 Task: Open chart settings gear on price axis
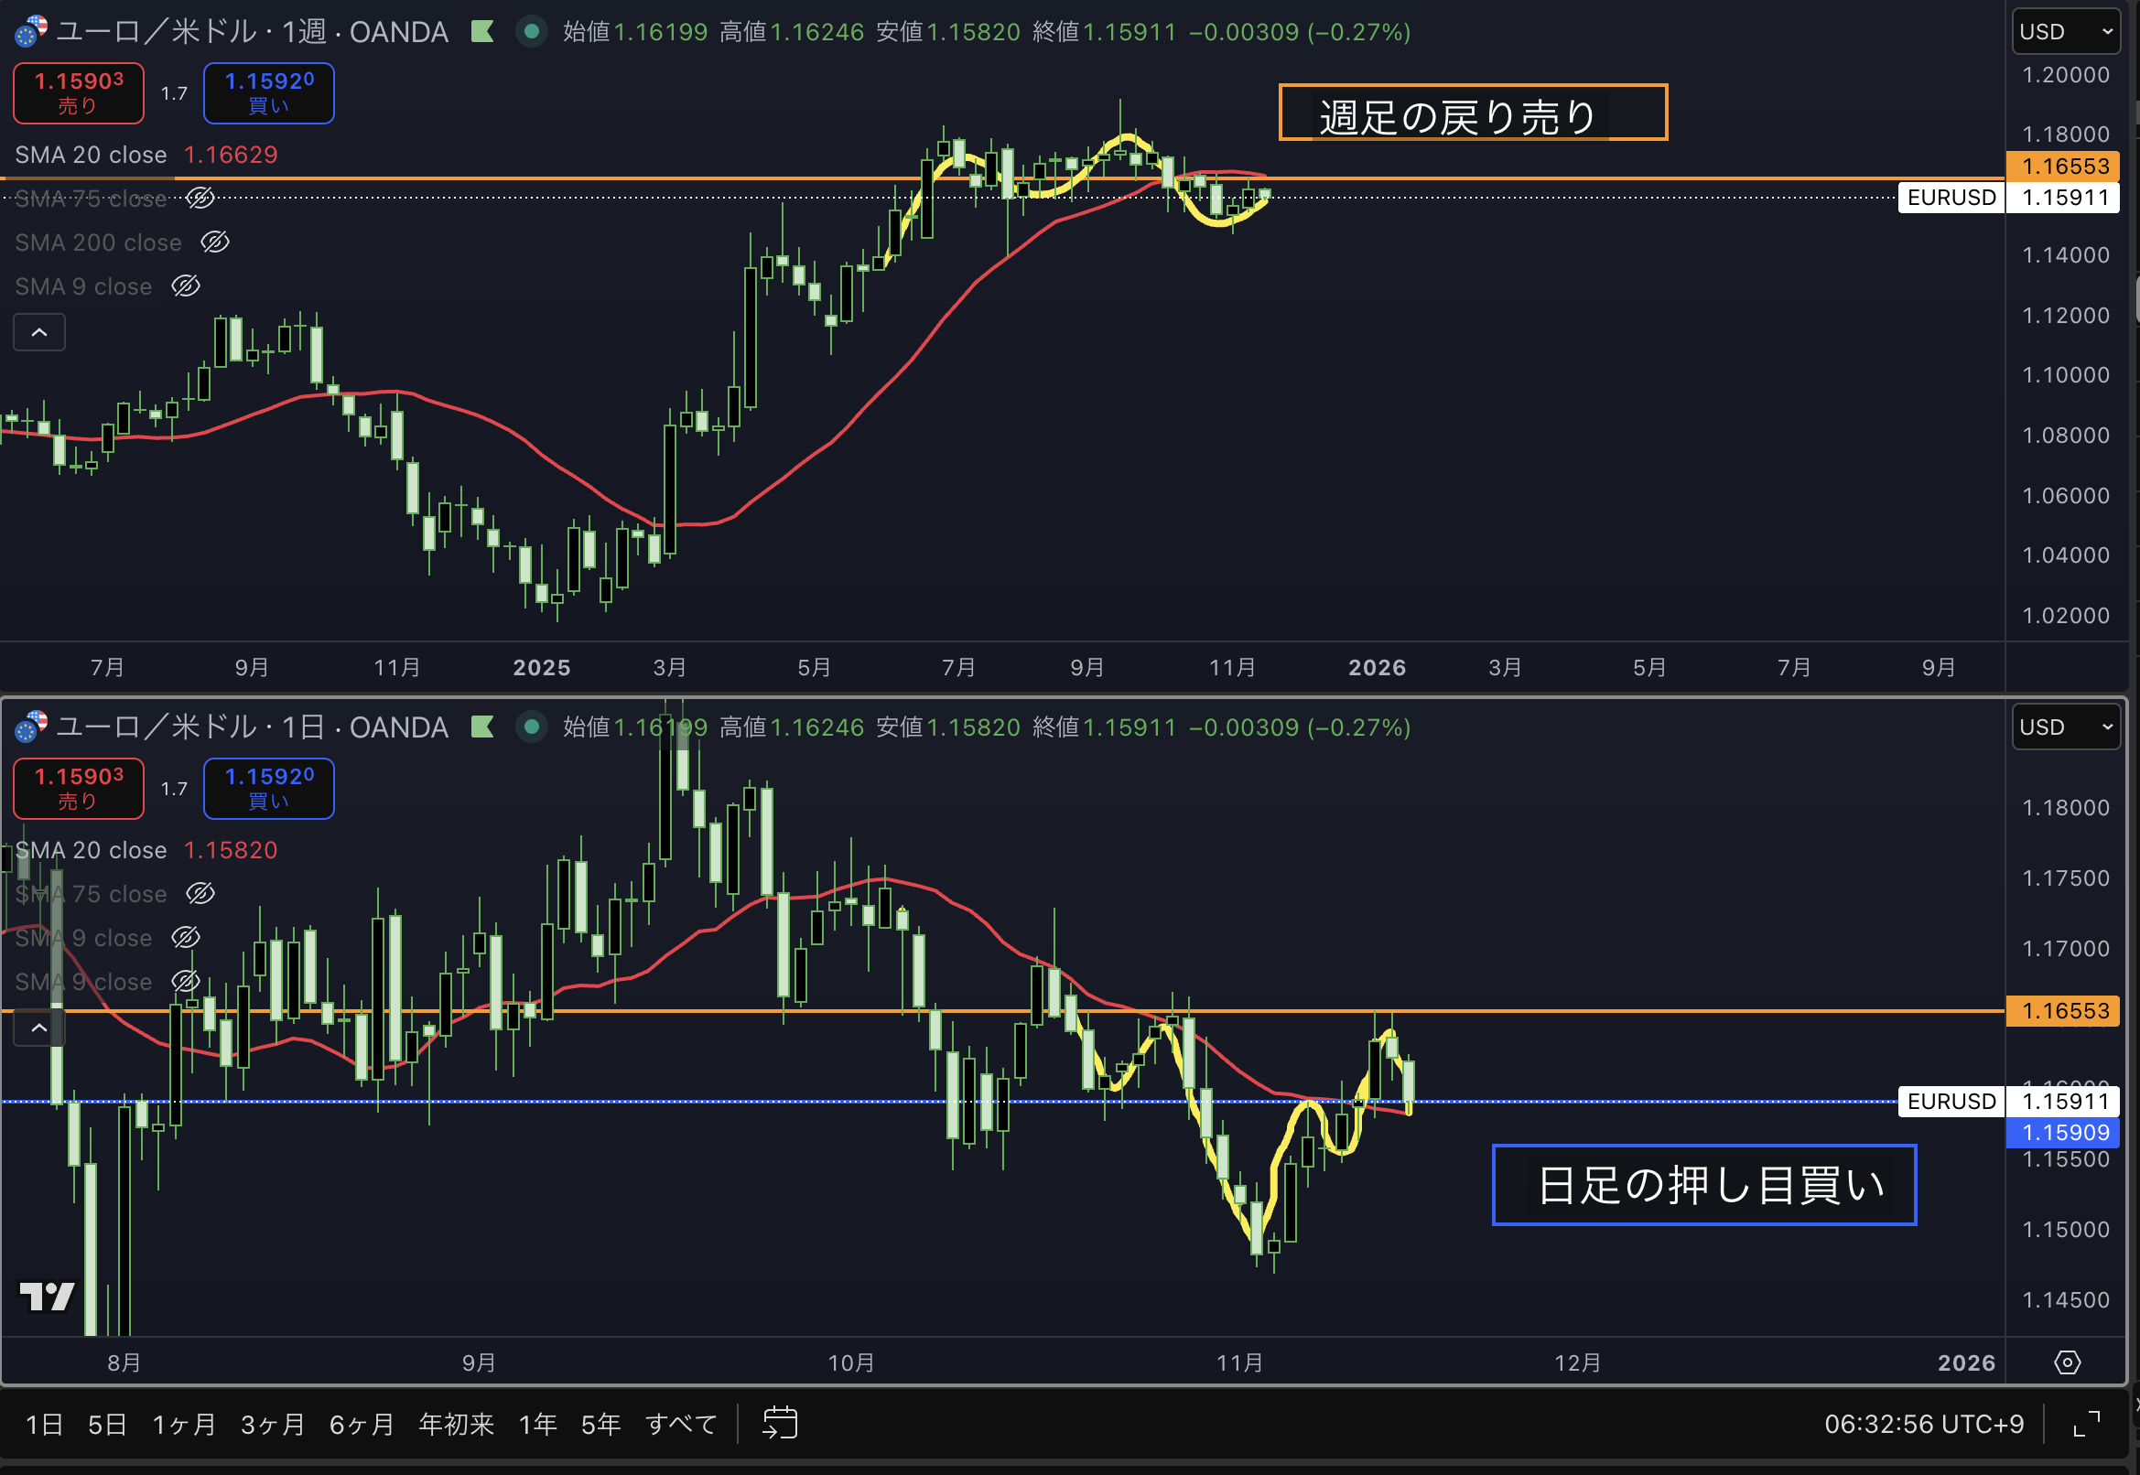pyautogui.click(x=2067, y=1362)
